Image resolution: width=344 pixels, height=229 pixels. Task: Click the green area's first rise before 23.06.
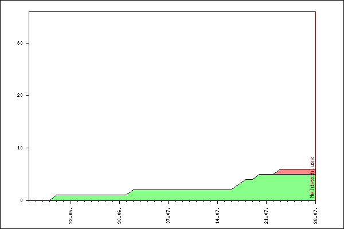(x=53, y=198)
